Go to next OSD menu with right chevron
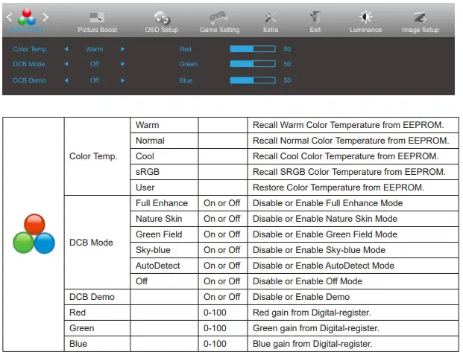The width and height of the screenshot is (463, 352). click(45, 17)
